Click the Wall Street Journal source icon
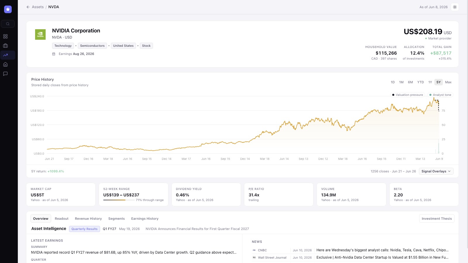The image size is (468, 263). (x=254, y=258)
